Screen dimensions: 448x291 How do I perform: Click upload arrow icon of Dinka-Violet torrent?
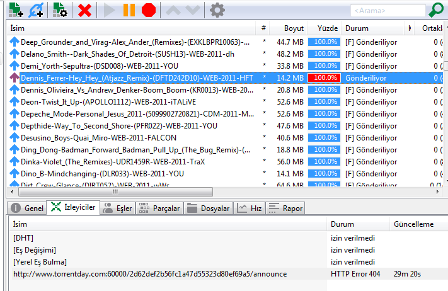(x=14, y=162)
